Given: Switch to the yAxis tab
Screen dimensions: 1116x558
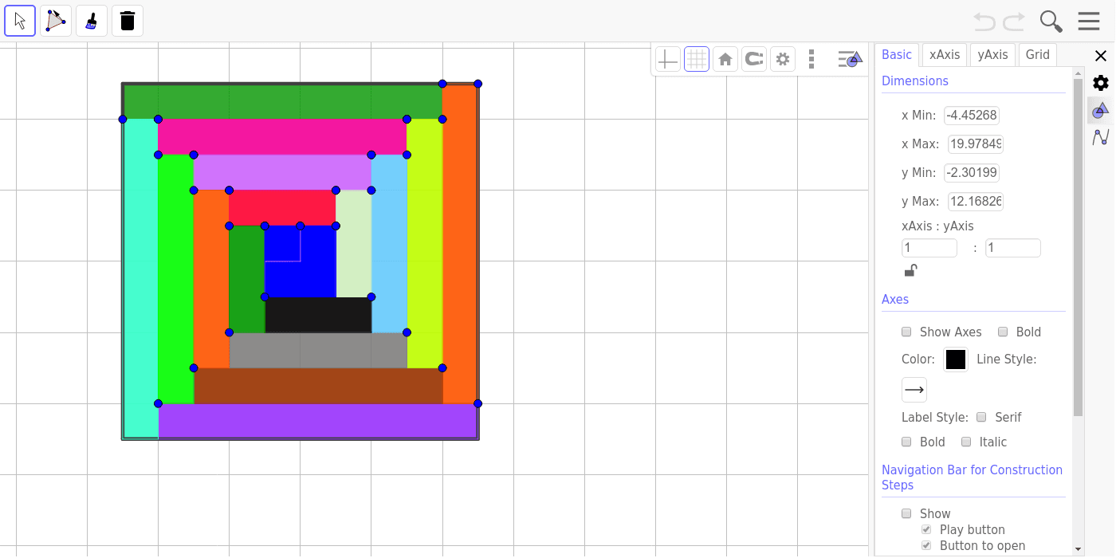Looking at the screenshot, I should pyautogui.click(x=992, y=54).
